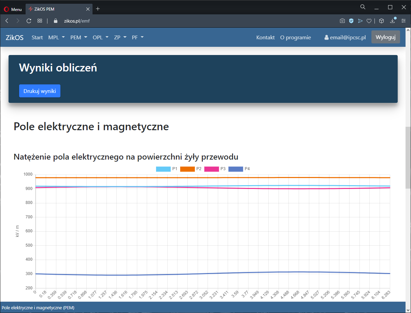Open the Speed Dial start page grid icon
Image resolution: width=411 pixels, height=313 pixels.
coord(40,21)
